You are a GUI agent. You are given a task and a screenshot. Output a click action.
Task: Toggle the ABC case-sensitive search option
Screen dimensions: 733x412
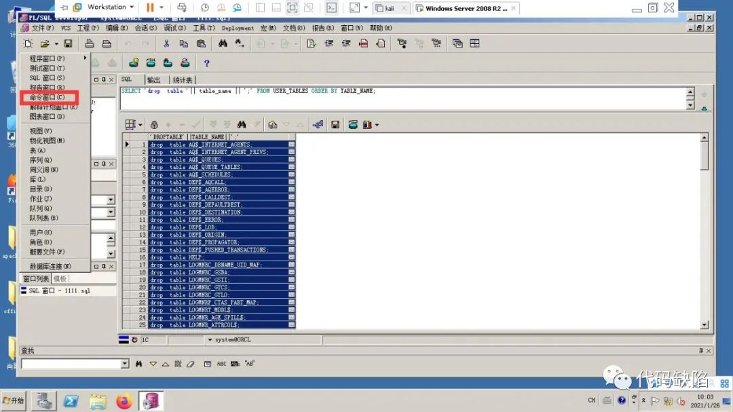221,364
